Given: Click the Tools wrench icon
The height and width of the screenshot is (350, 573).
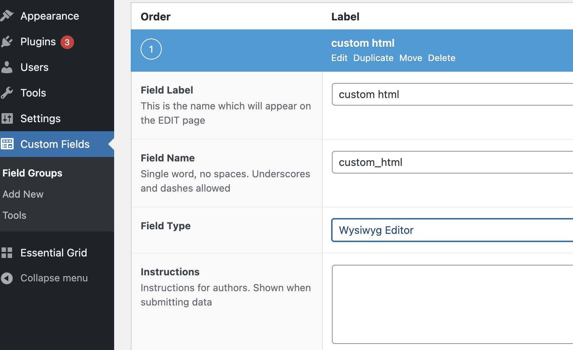Looking at the screenshot, I should point(7,93).
